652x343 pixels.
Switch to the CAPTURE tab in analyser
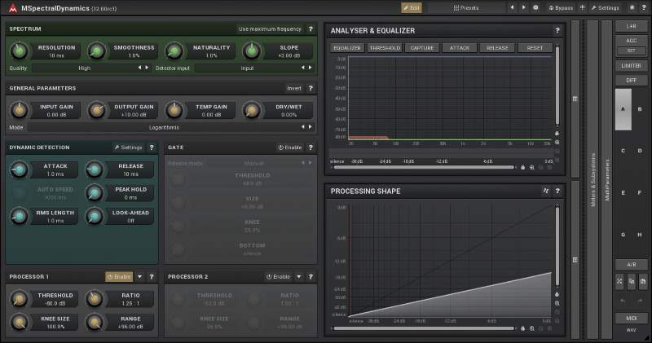point(422,48)
